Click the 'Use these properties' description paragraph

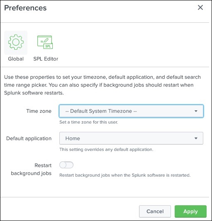tap(102, 85)
